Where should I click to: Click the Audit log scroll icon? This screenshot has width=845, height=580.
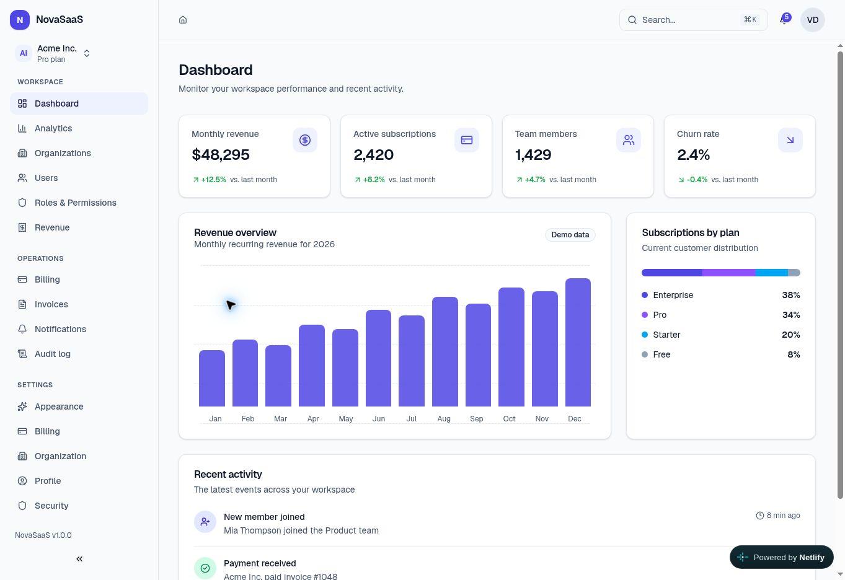coord(22,354)
